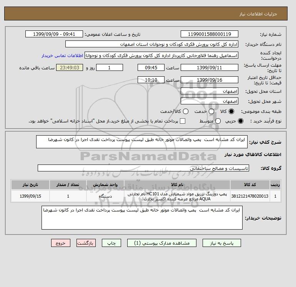Click the remaining time countdown 23:49:03
The image size is (296, 287).
coord(70,67)
